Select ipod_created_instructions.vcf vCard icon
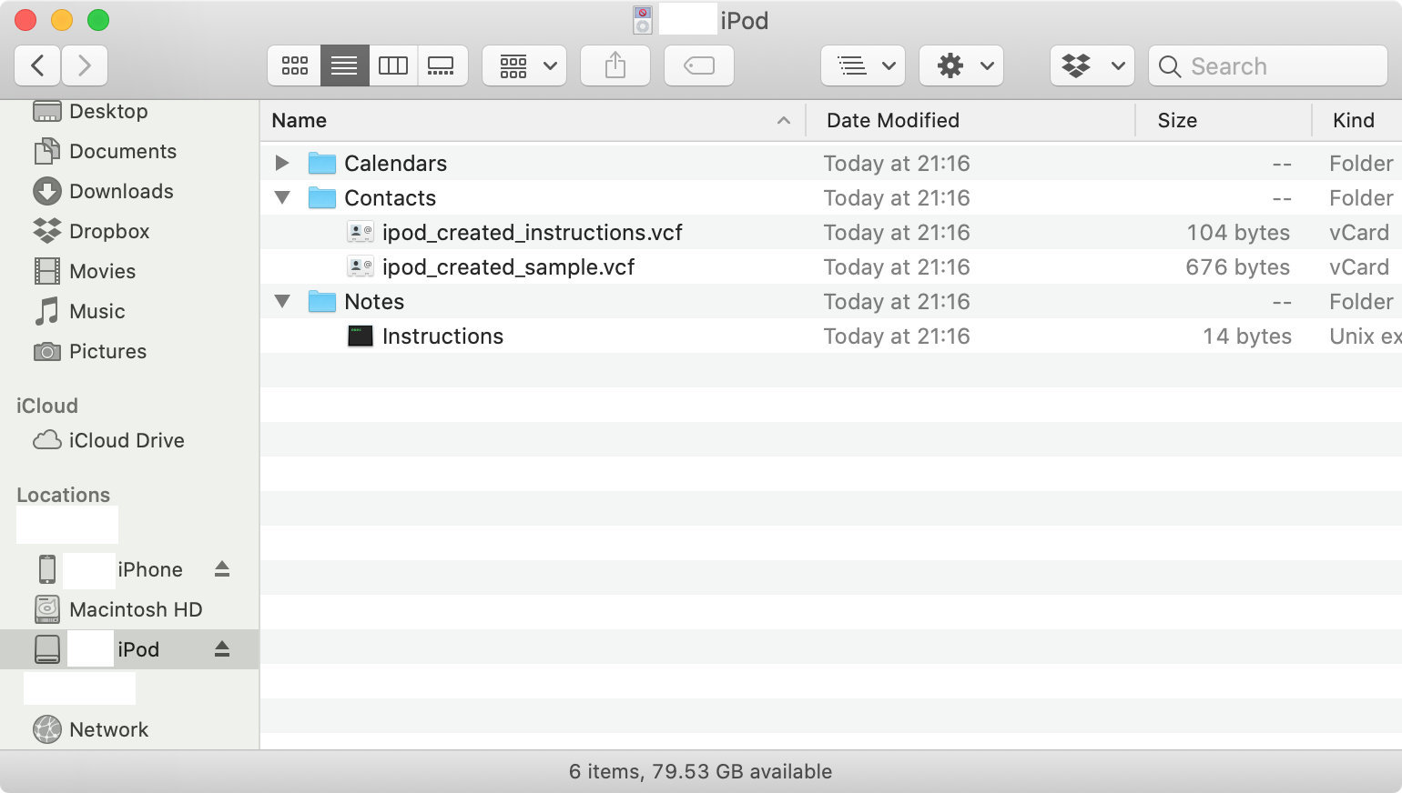 coord(361,232)
